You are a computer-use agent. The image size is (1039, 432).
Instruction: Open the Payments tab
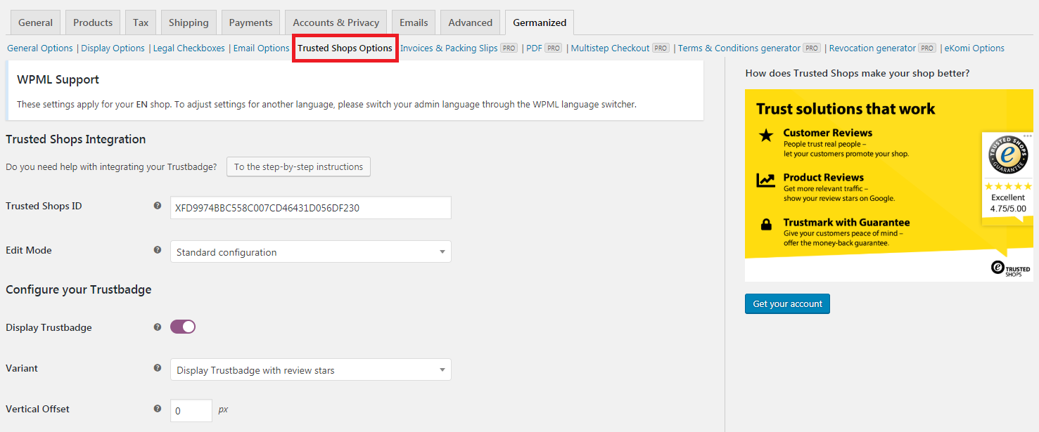click(x=250, y=22)
